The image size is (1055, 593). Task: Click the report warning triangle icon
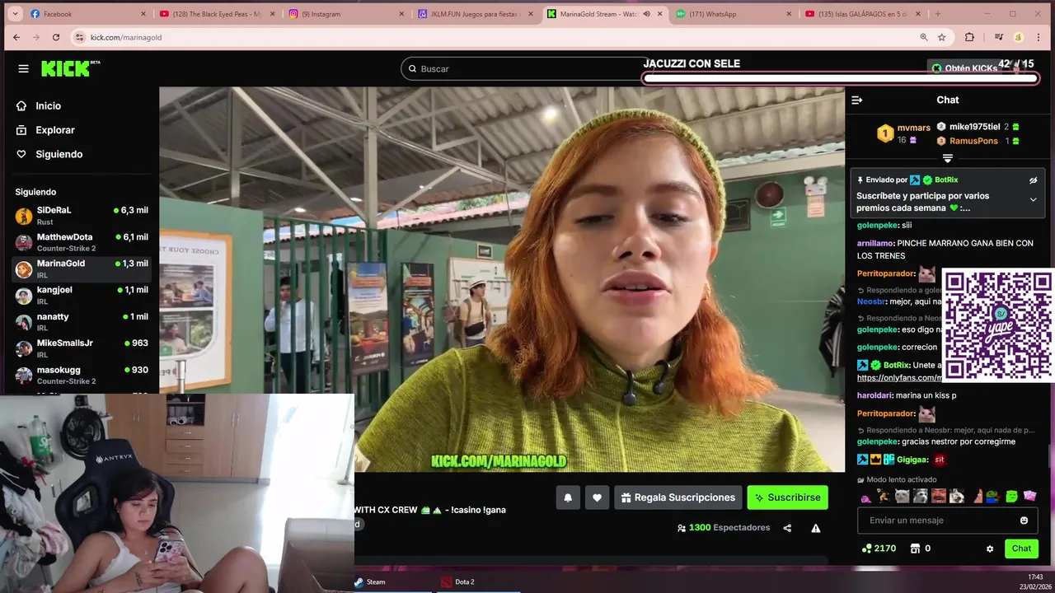click(815, 528)
